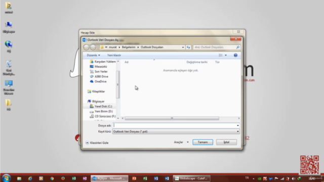The width and height of the screenshot is (324, 182).
Task: Open A360 Drive in the sidebar
Action: point(99,76)
